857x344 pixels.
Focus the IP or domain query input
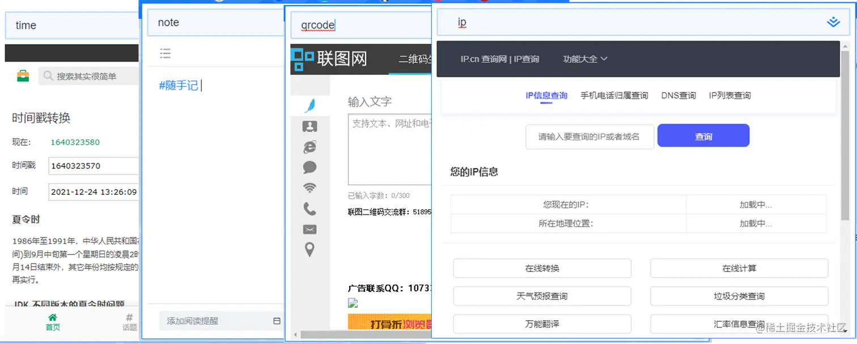590,137
